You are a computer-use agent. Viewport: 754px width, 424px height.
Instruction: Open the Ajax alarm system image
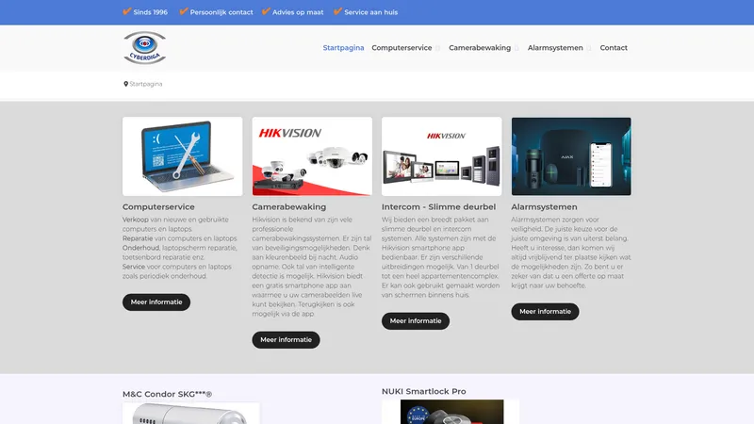(571, 156)
